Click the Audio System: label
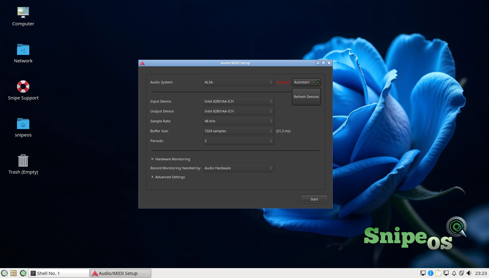 click(162, 82)
